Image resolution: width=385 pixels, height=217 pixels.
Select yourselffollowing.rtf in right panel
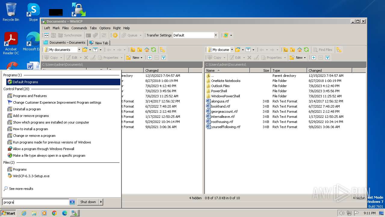coord(226,127)
